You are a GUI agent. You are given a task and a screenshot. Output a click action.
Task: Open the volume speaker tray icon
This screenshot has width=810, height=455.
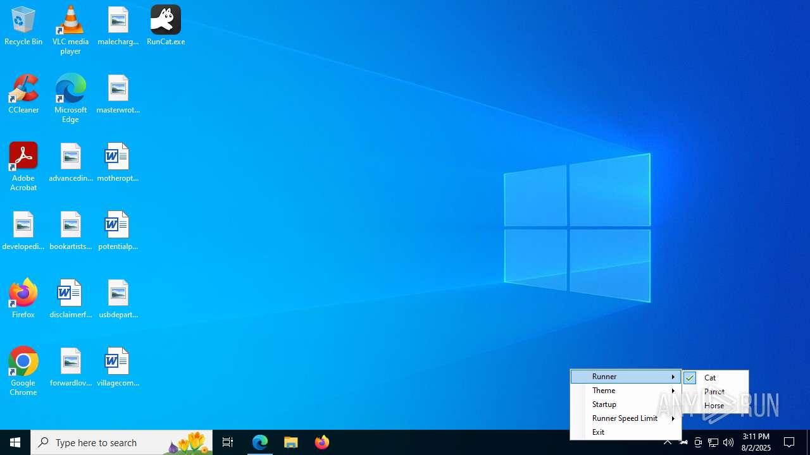click(x=728, y=442)
